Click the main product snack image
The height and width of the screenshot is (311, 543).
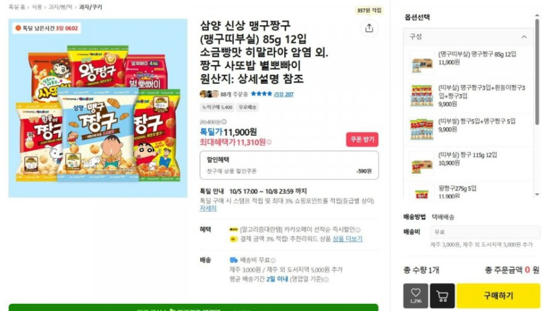tap(98, 108)
